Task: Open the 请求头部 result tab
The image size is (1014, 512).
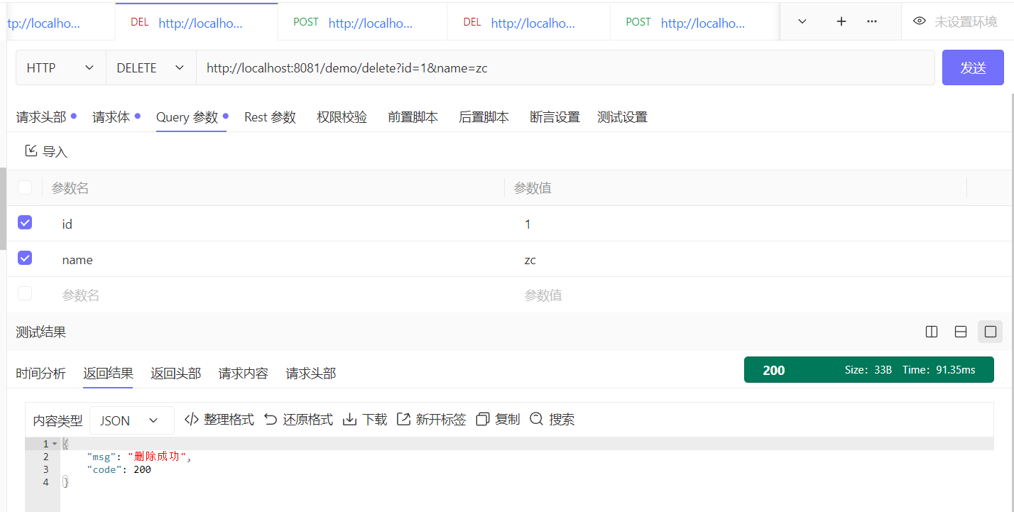Action: (311, 374)
